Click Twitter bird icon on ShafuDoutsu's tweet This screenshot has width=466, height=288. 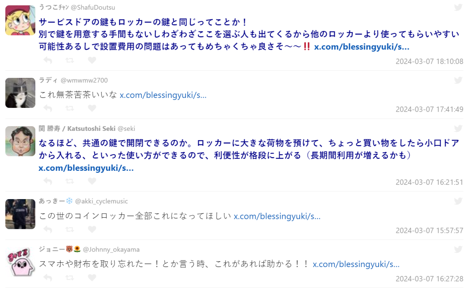coord(458,7)
